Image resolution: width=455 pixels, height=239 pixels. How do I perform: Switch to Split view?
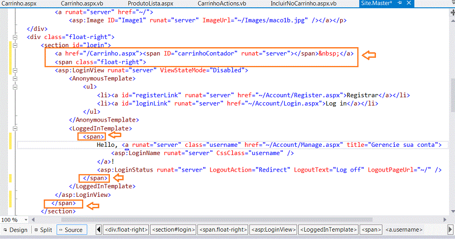[43, 230]
